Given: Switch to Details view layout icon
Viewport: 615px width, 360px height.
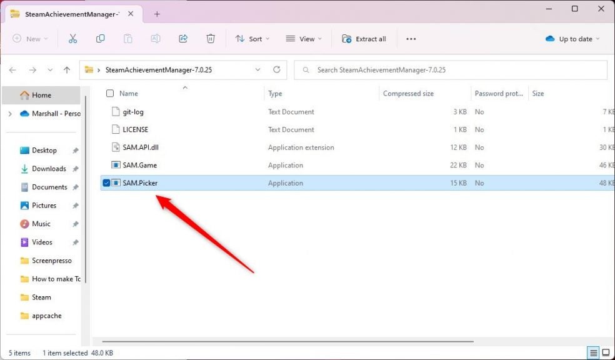Looking at the screenshot, I should (x=592, y=353).
